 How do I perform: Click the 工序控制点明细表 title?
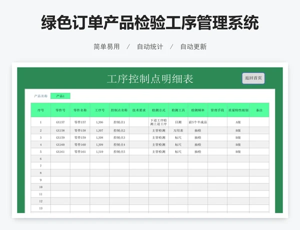pyautogui.click(x=150, y=79)
